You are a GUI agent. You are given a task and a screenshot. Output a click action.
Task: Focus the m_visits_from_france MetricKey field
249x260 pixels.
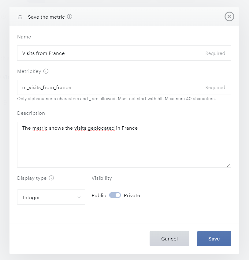pos(110,87)
